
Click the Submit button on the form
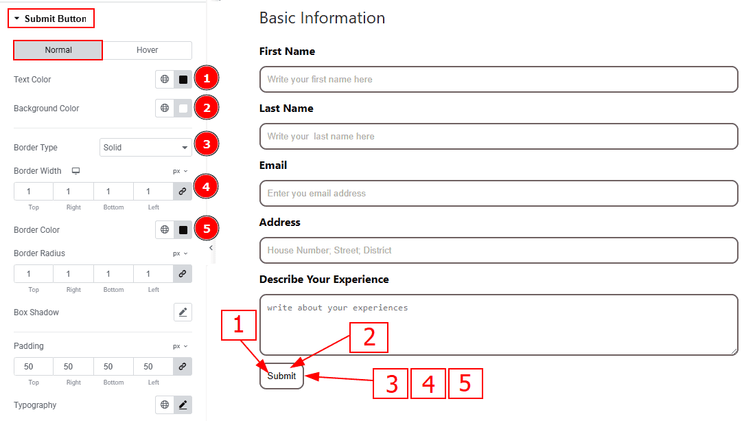(281, 376)
